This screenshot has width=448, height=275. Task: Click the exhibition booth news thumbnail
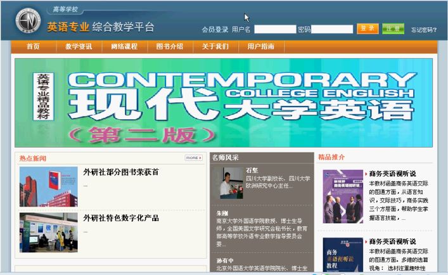click(49, 233)
